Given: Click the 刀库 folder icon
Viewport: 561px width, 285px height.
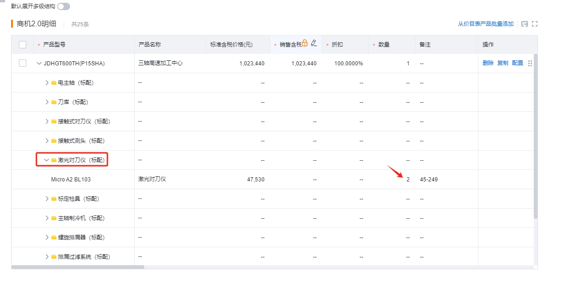Looking at the screenshot, I should pos(54,102).
